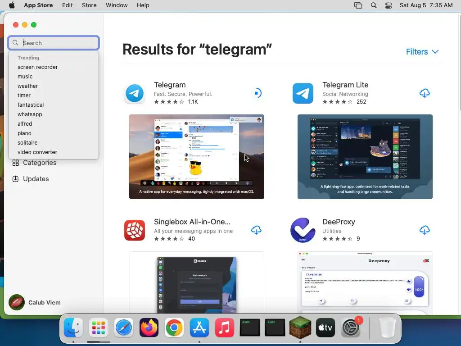Viewport: 461px width, 346px height.
Task: Open Updates in the sidebar
Action: tap(31, 179)
